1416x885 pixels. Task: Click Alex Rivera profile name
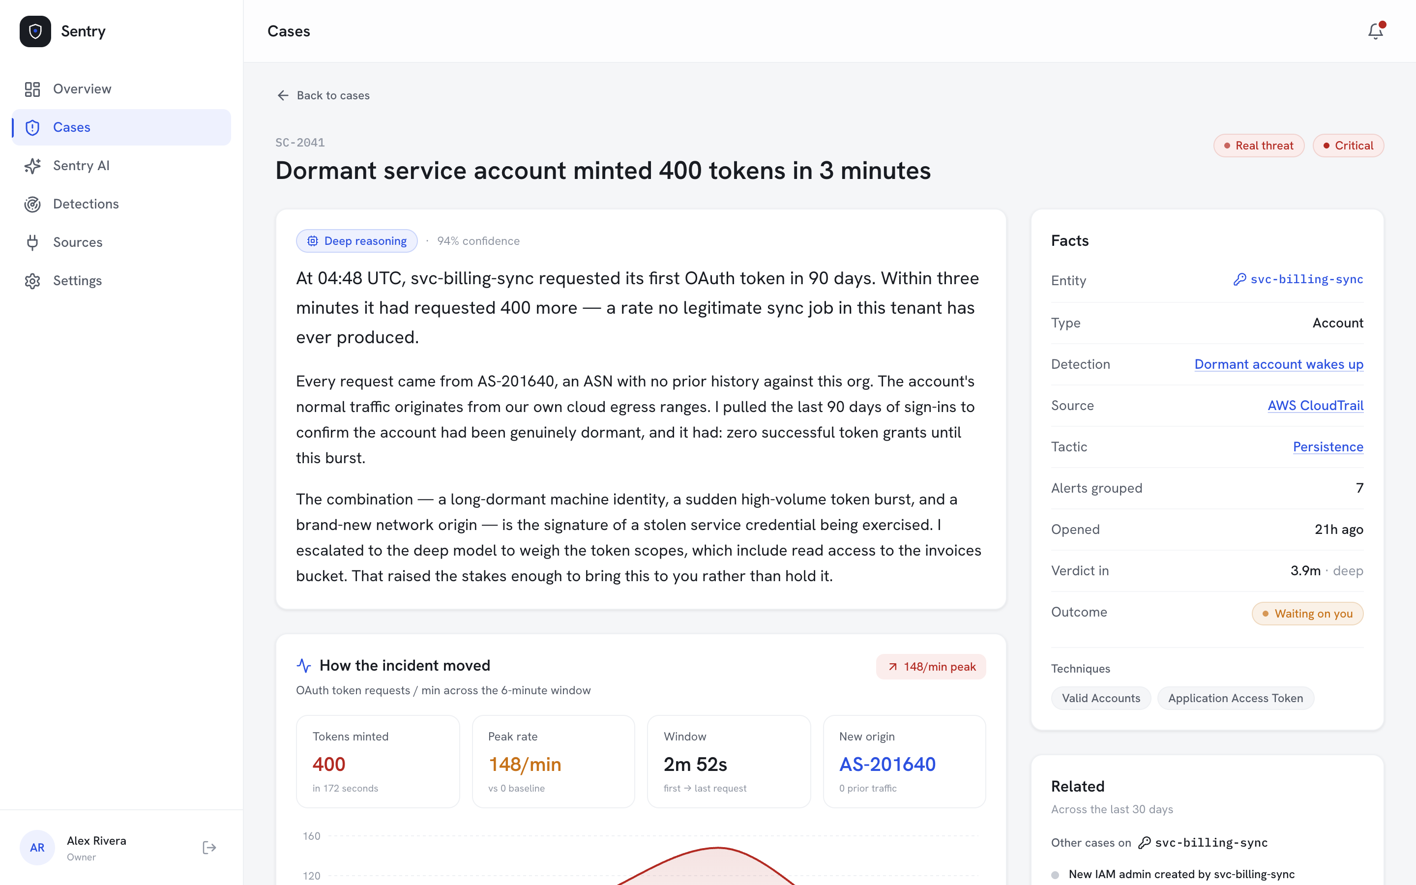(96, 841)
